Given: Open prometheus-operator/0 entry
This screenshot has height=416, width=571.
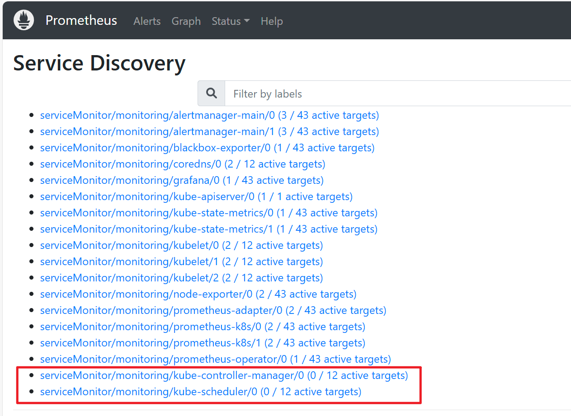Looking at the screenshot, I should [215, 359].
